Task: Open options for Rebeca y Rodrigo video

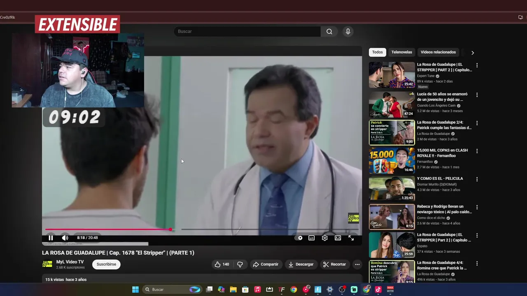Action: tap(477, 207)
